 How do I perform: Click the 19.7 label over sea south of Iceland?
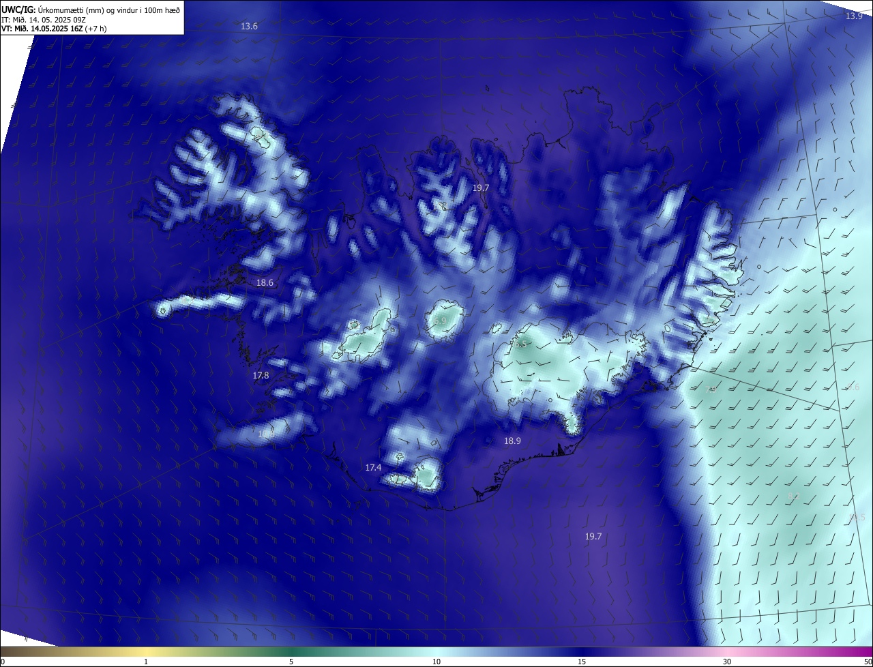593,537
